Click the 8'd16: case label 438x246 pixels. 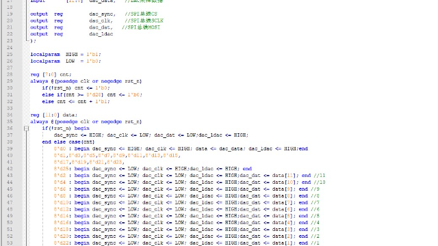[x=62, y=223]
